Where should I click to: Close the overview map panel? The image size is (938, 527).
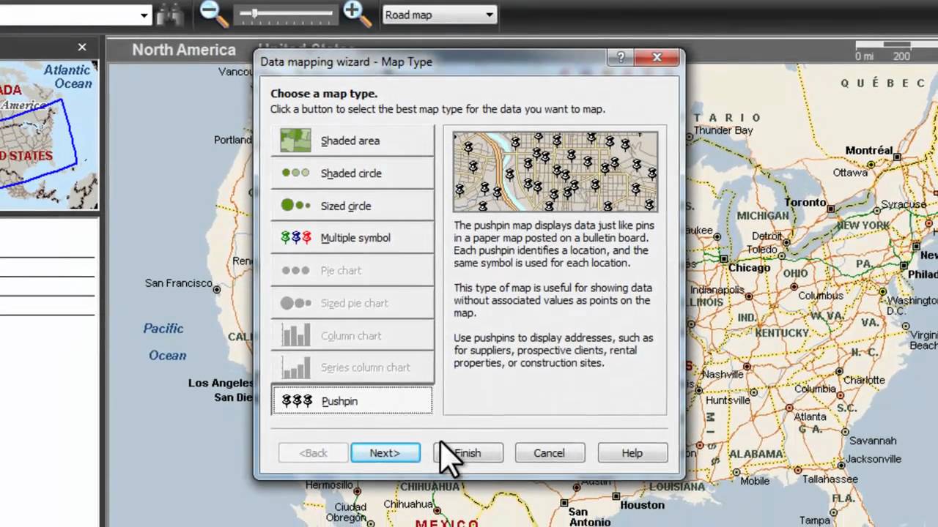(82, 47)
